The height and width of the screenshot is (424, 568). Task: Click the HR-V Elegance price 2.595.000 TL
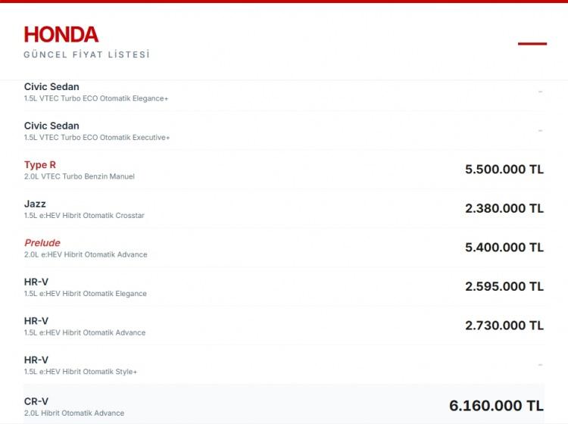click(x=504, y=286)
